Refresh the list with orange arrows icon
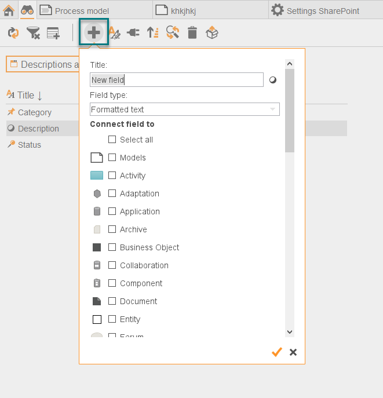Screen dimensions: 383x398 (x=13, y=33)
